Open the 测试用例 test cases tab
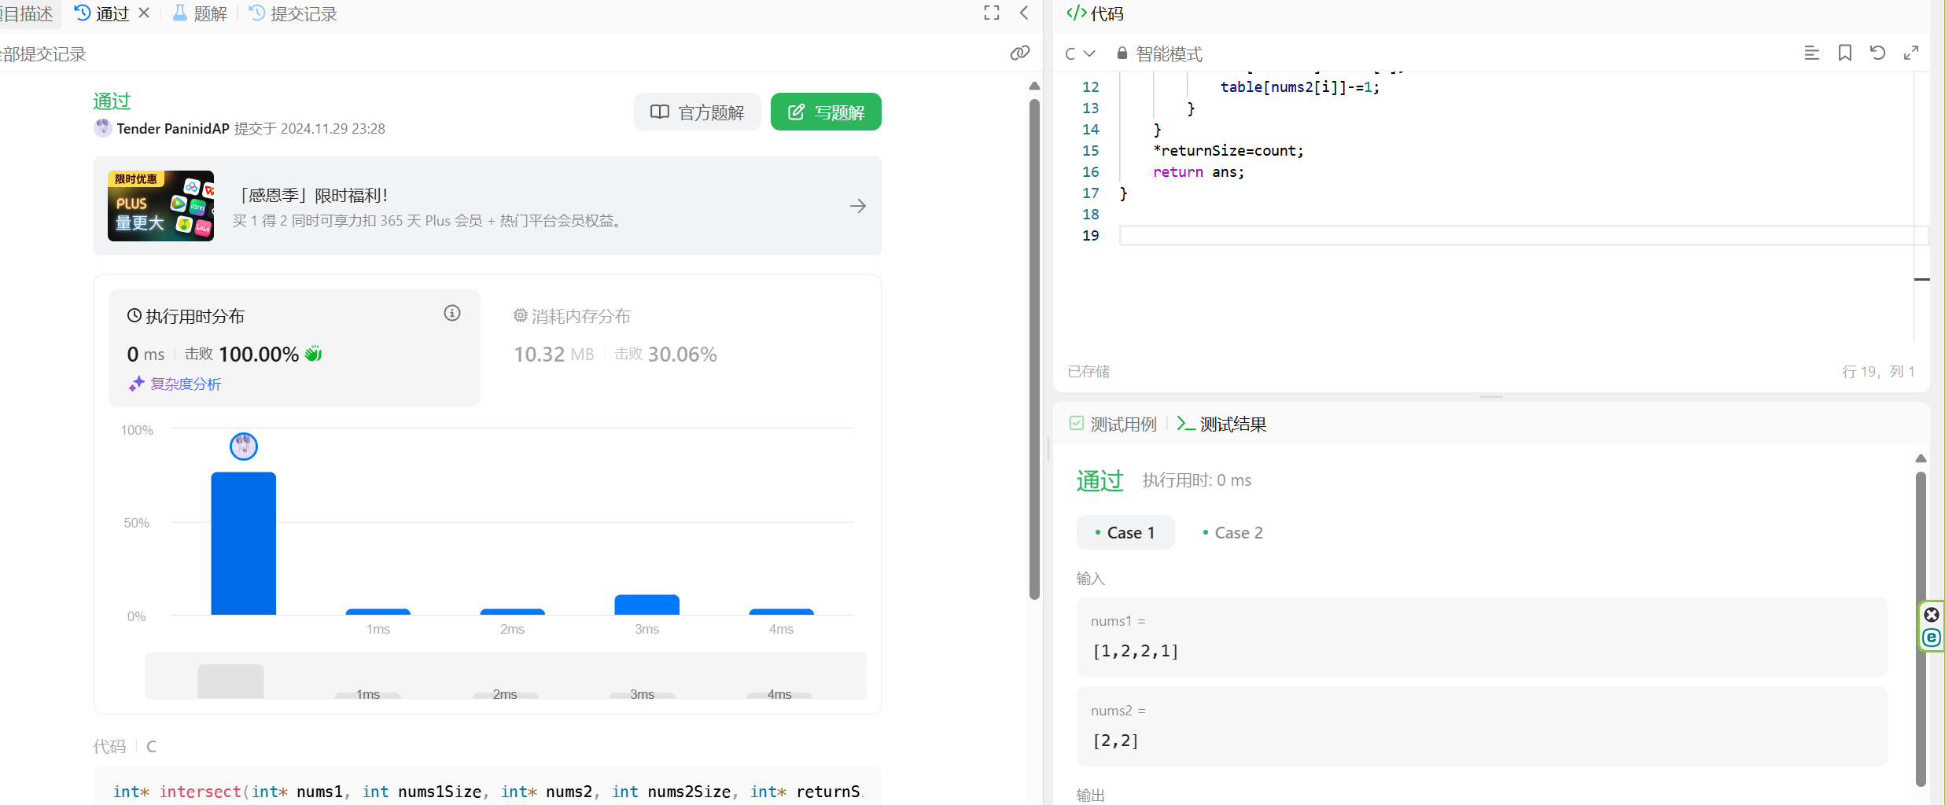This screenshot has width=1945, height=805. [1113, 424]
